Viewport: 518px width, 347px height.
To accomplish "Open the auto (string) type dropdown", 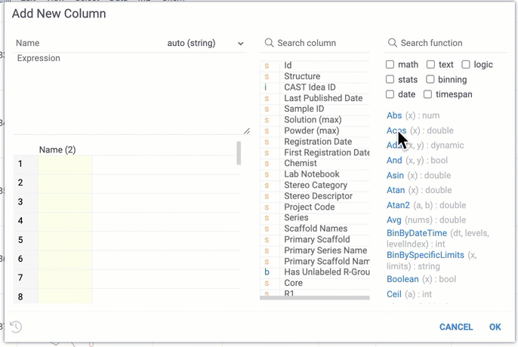I will click(205, 43).
